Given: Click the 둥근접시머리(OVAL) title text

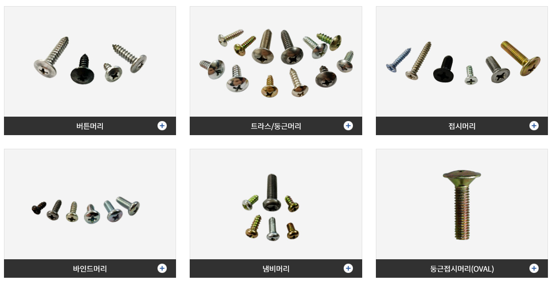Looking at the screenshot, I should [462, 269].
